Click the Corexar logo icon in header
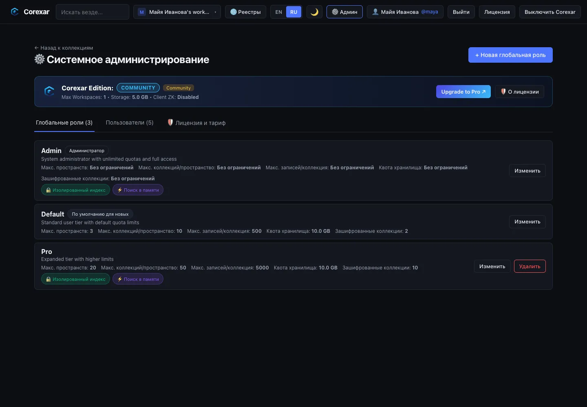This screenshot has height=407, width=587. (15, 12)
